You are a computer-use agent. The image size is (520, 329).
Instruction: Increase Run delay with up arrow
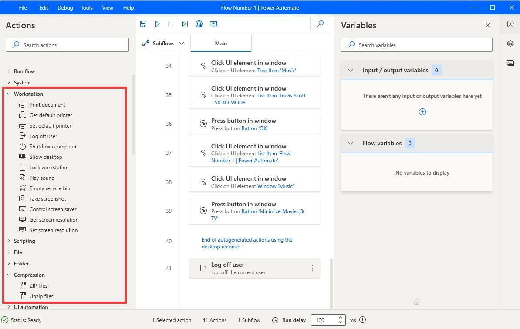click(x=340, y=317)
